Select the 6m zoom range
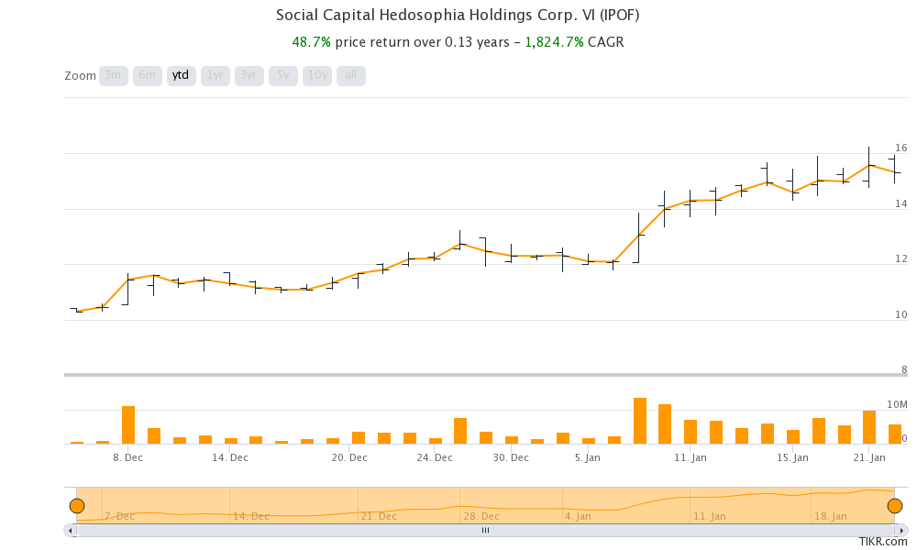Viewport: 917px width, 550px height. coord(147,75)
